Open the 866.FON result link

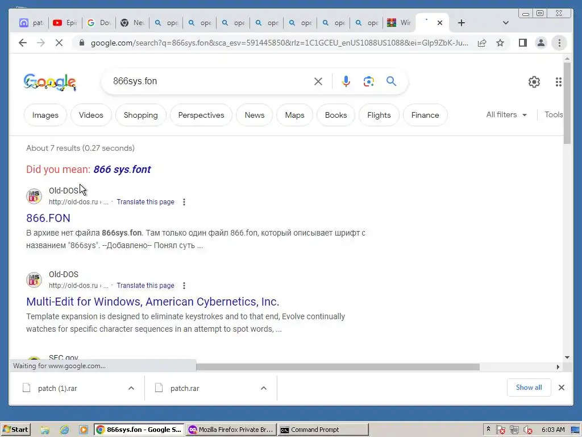tap(48, 218)
